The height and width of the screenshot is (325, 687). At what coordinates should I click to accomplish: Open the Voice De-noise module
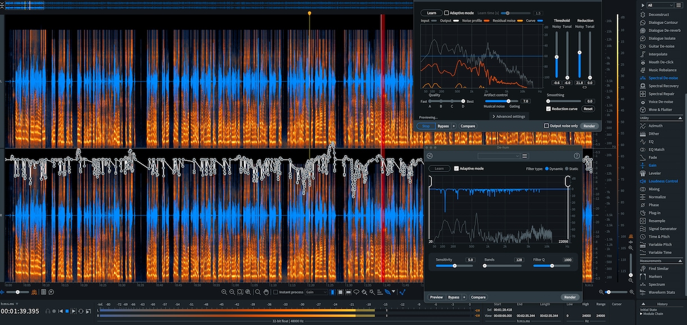tap(661, 102)
